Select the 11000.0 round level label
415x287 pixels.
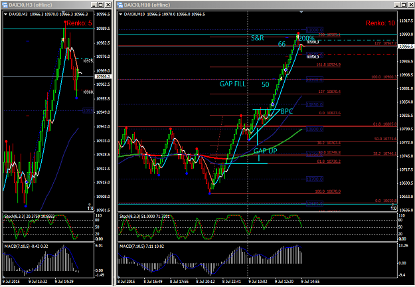[315, 30]
